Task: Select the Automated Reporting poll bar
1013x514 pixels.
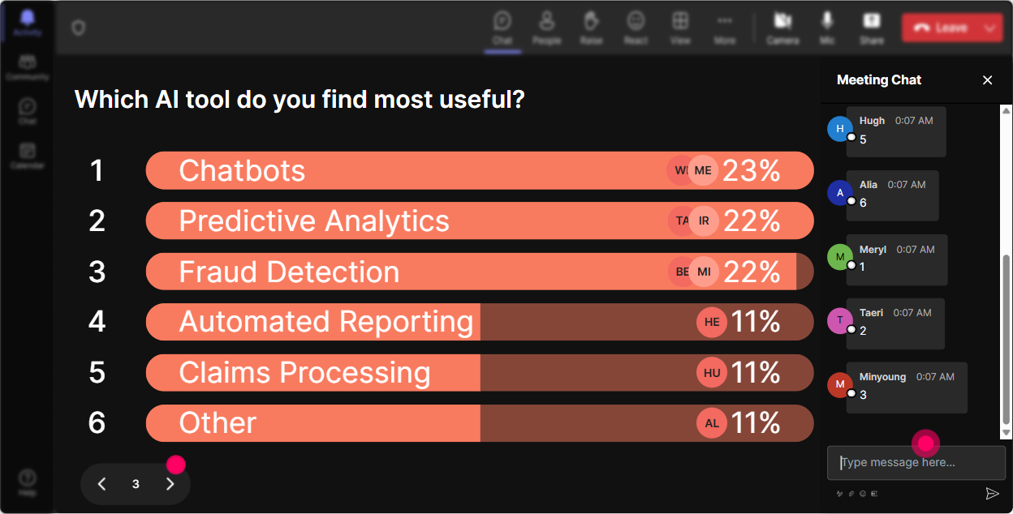Action: [480, 322]
